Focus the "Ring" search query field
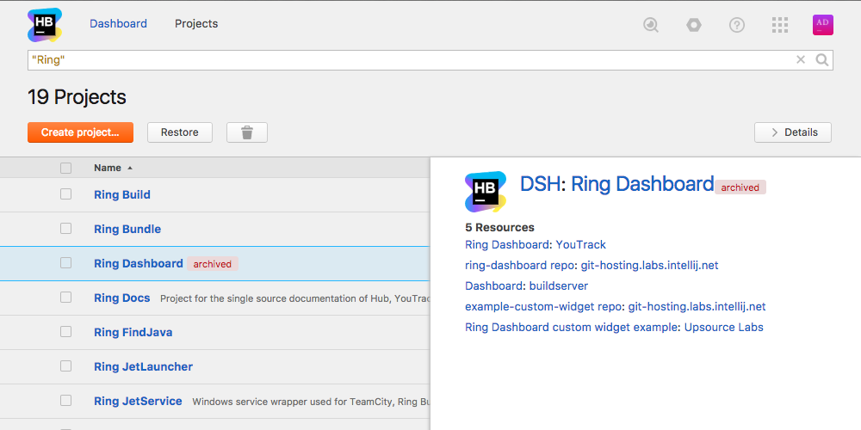The image size is (861, 430). [x=412, y=60]
